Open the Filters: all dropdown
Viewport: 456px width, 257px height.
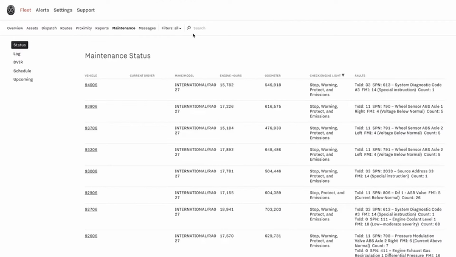171,28
